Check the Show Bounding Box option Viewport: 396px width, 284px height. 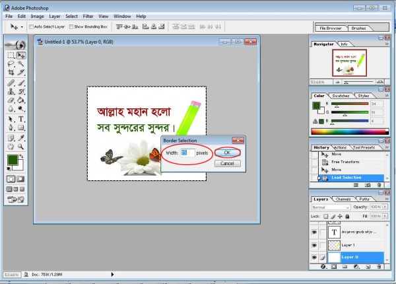coord(71,26)
